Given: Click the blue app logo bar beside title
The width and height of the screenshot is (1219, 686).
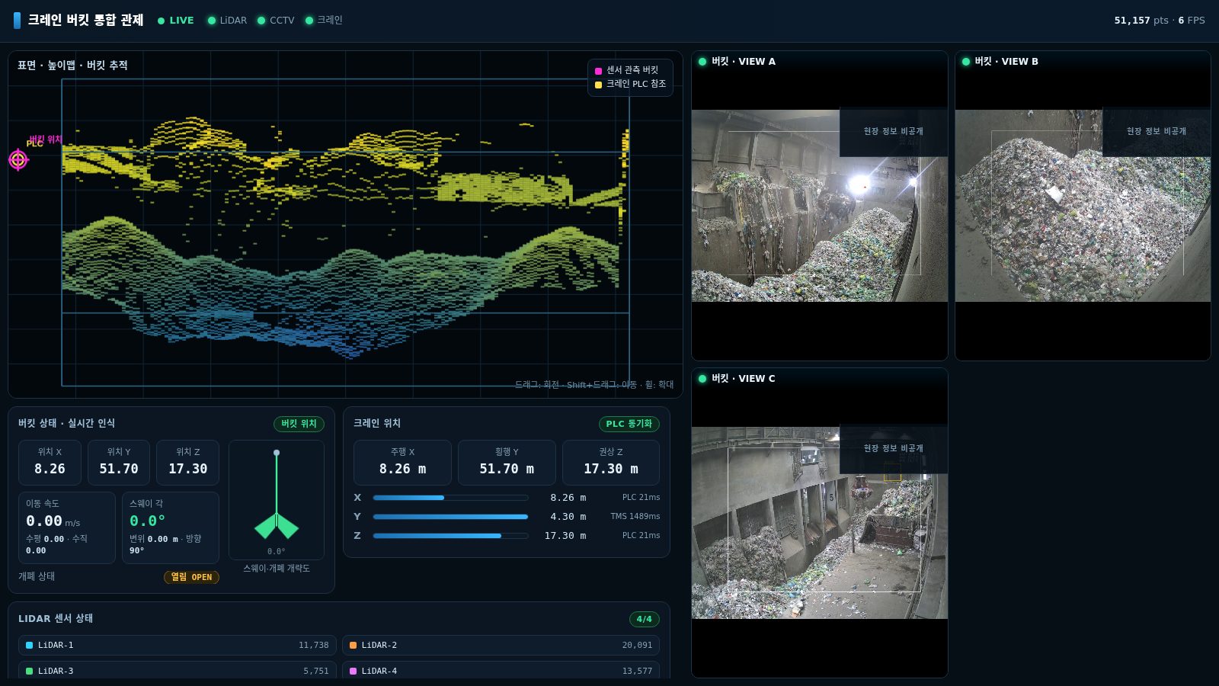Looking at the screenshot, I should click(x=17, y=20).
